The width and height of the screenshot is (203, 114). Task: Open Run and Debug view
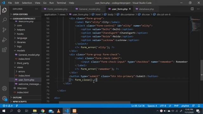[x=4, y=40]
